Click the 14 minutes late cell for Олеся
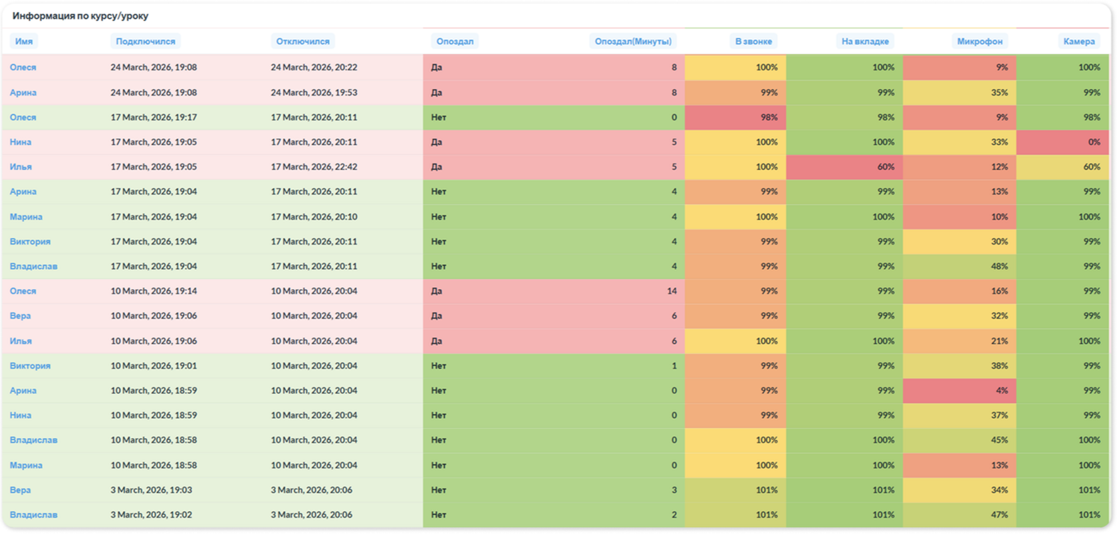This screenshot has width=1117, height=537. (x=554, y=291)
